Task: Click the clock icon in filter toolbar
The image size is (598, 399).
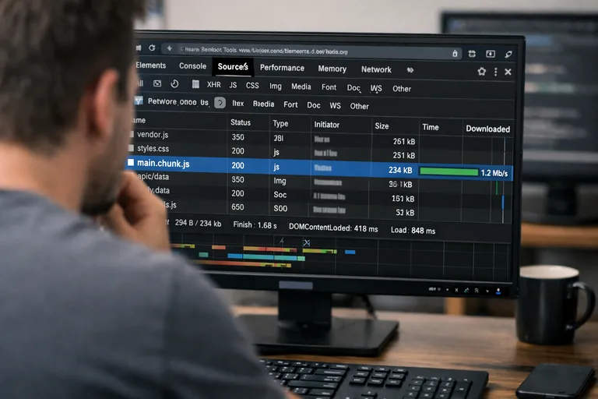Action: tap(174, 84)
